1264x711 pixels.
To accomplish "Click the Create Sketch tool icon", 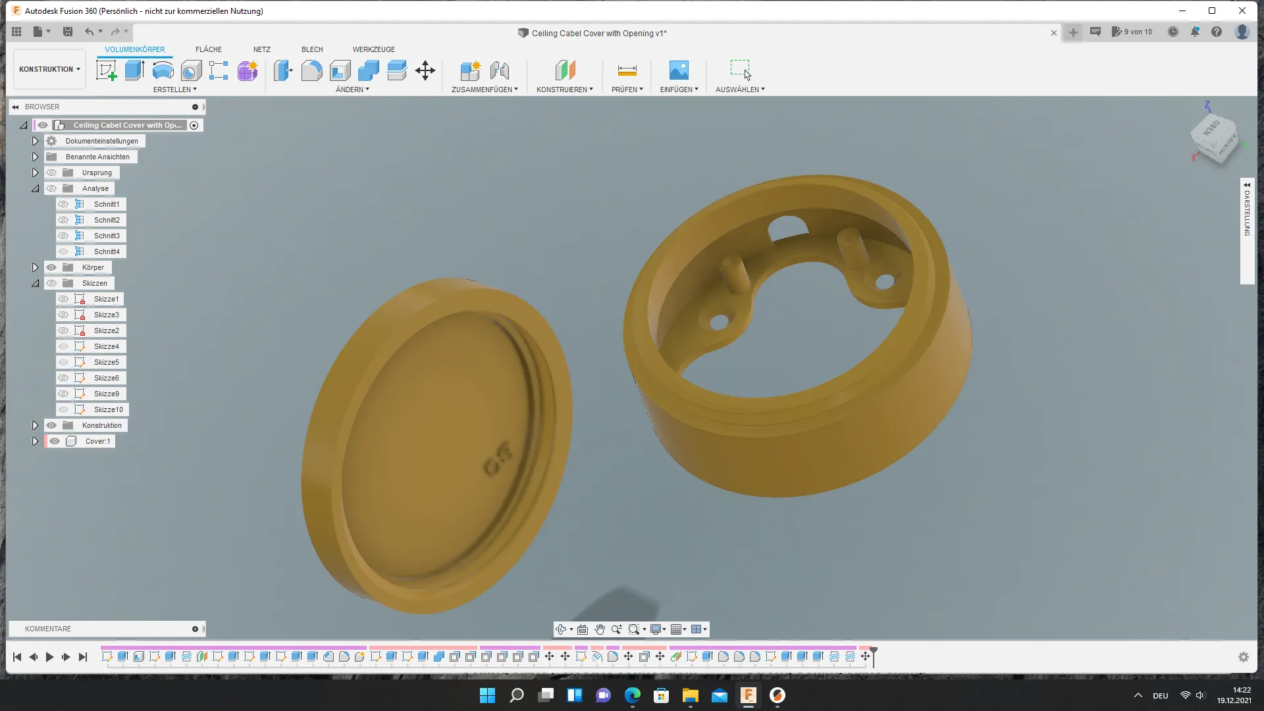I will 106,70.
